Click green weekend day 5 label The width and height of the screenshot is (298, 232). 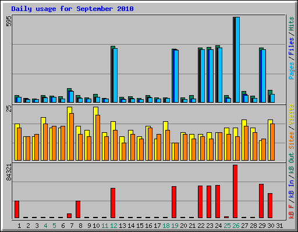[x=54, y=226]
